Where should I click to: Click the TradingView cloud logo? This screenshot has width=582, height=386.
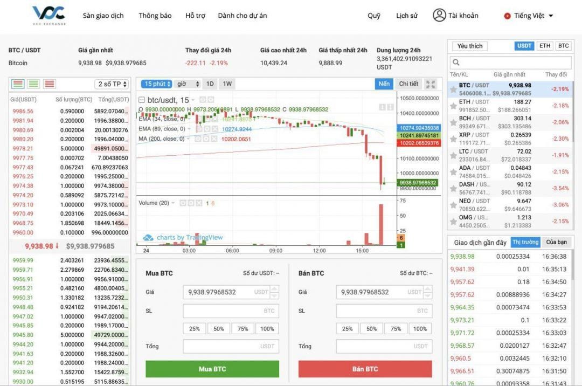(148, 238)
